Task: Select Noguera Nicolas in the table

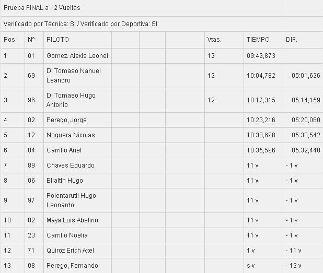Action: pos(71,135)
